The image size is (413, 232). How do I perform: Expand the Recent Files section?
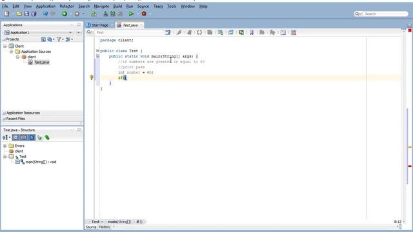pyautogui.click(x=5, y=119)
